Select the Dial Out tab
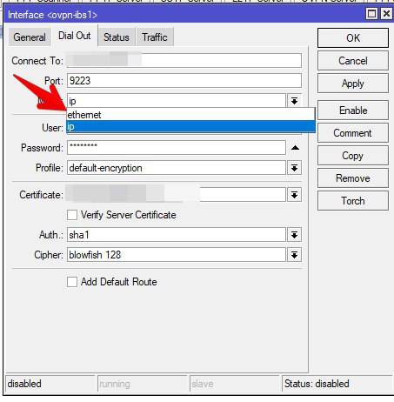394x402 pixels. click(75, 36)
